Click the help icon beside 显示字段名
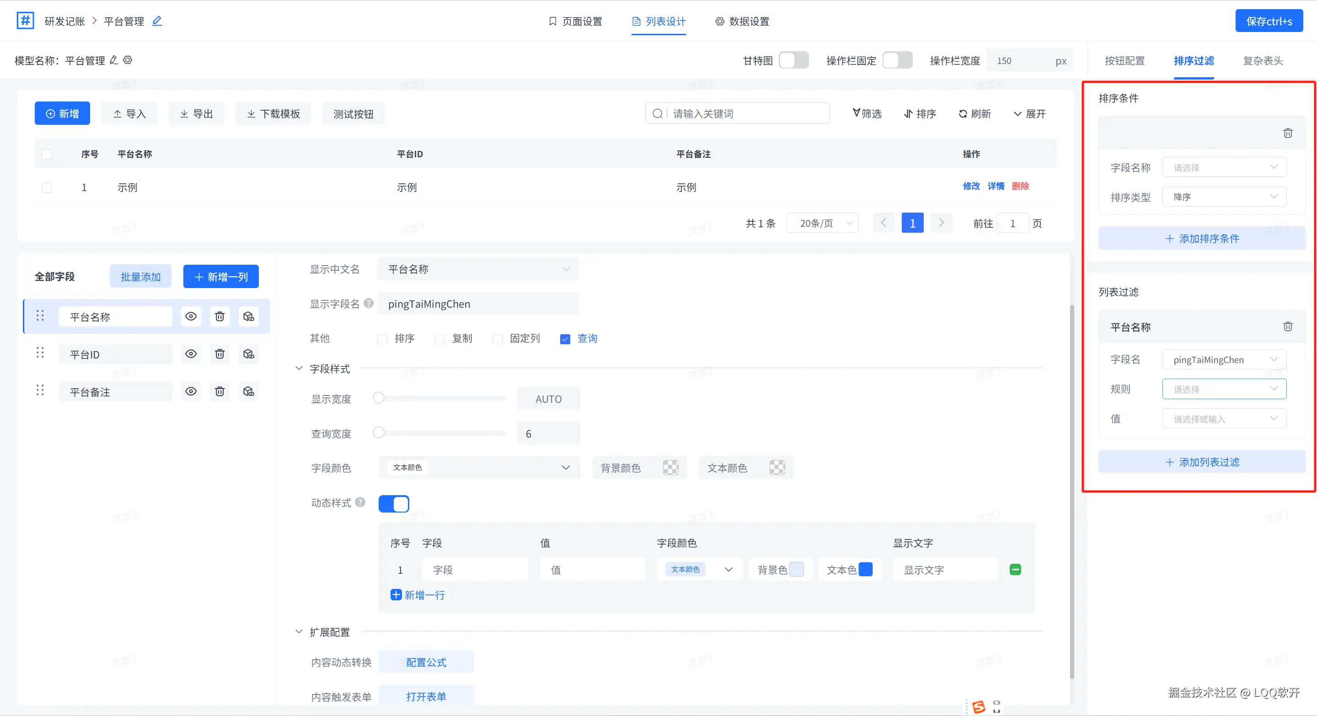Viewport: 1317px width, 716px height. (x=368, y=304)
